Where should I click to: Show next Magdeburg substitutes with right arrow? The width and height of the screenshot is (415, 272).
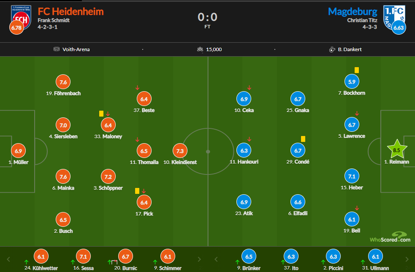coord(407,259)
